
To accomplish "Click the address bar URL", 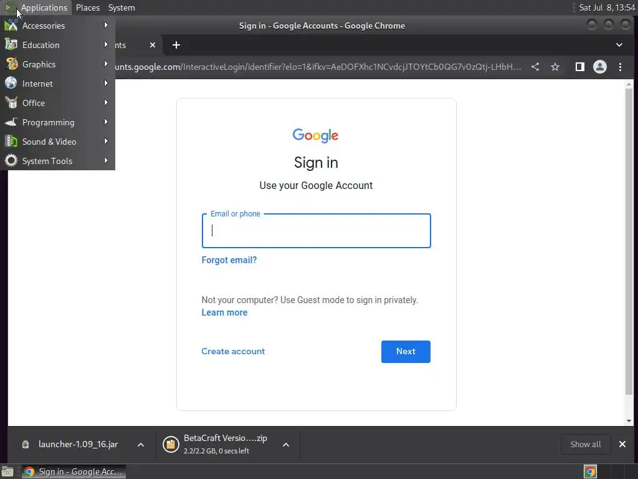I will 317,67.
